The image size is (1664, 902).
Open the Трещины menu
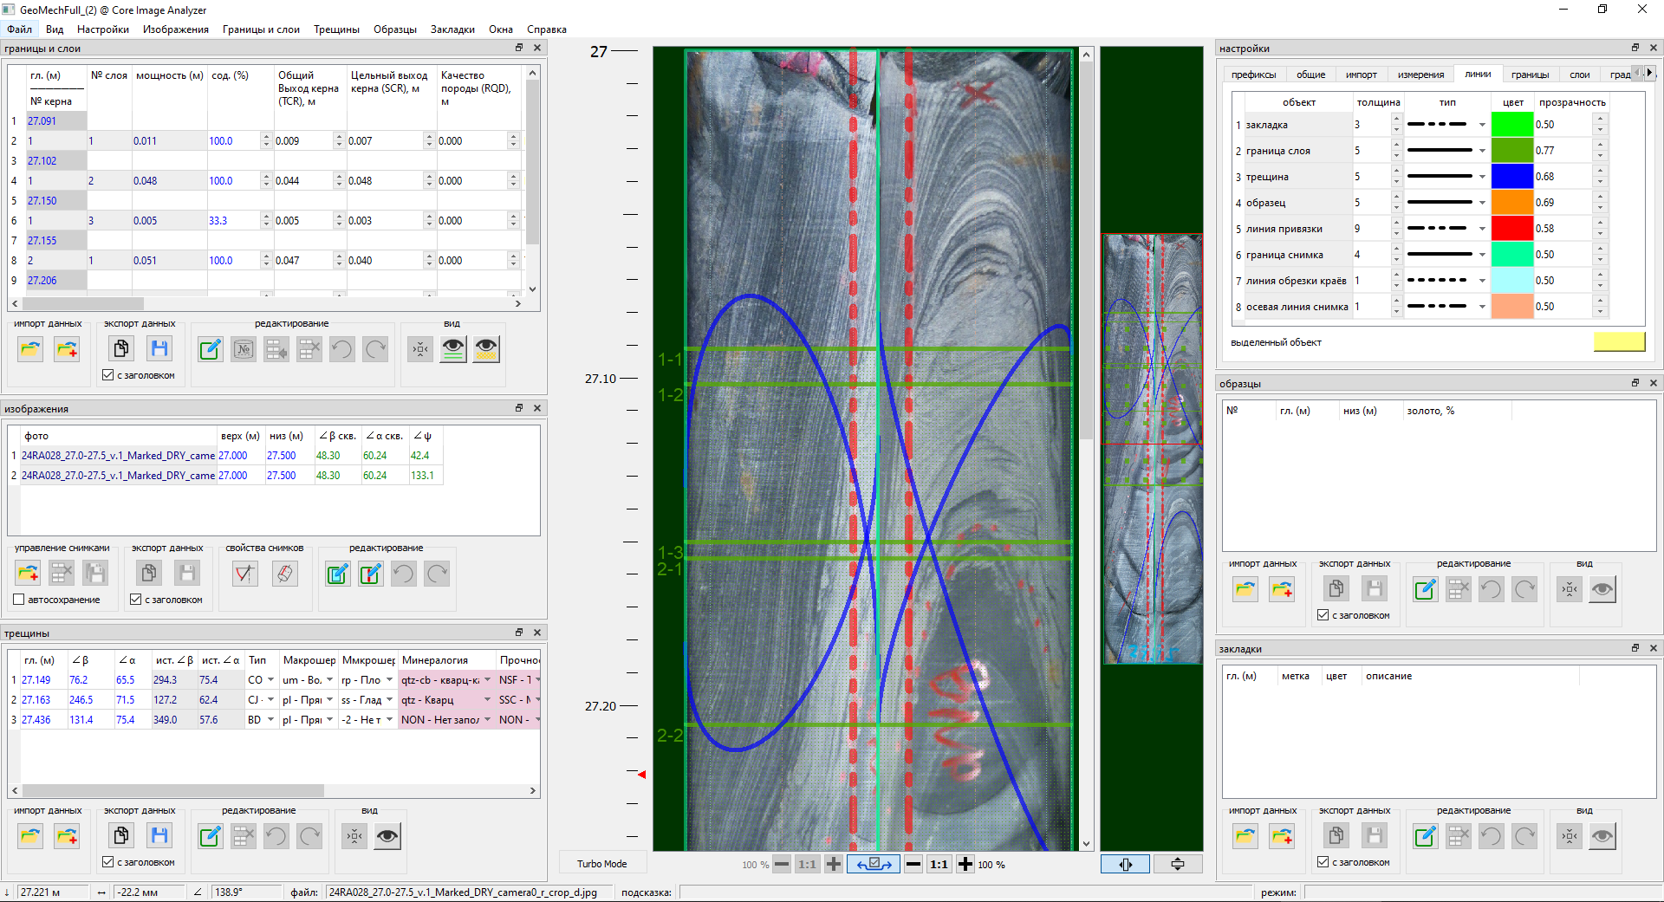(x=336, y=29)
